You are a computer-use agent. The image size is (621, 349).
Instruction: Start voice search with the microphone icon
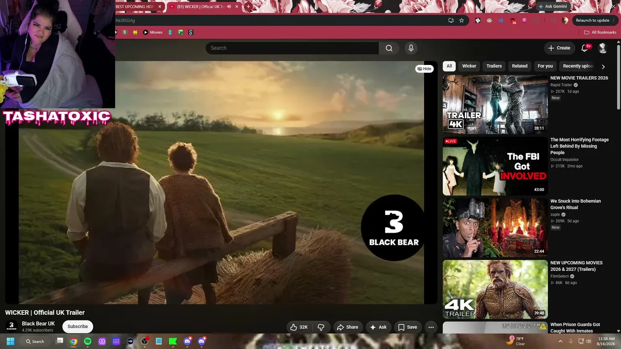pyautogui.click(x=411, y=48)
